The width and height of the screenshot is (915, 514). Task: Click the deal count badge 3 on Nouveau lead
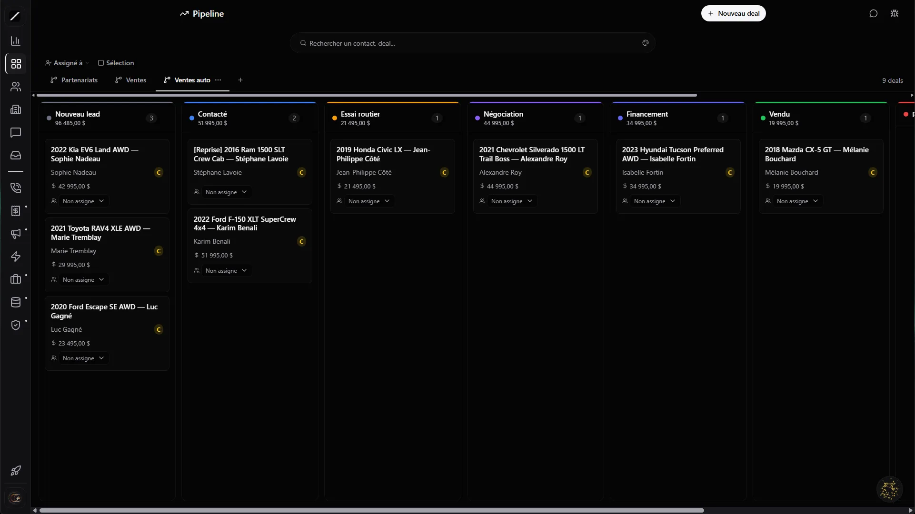pyautogui.click(x=151, y=118)
